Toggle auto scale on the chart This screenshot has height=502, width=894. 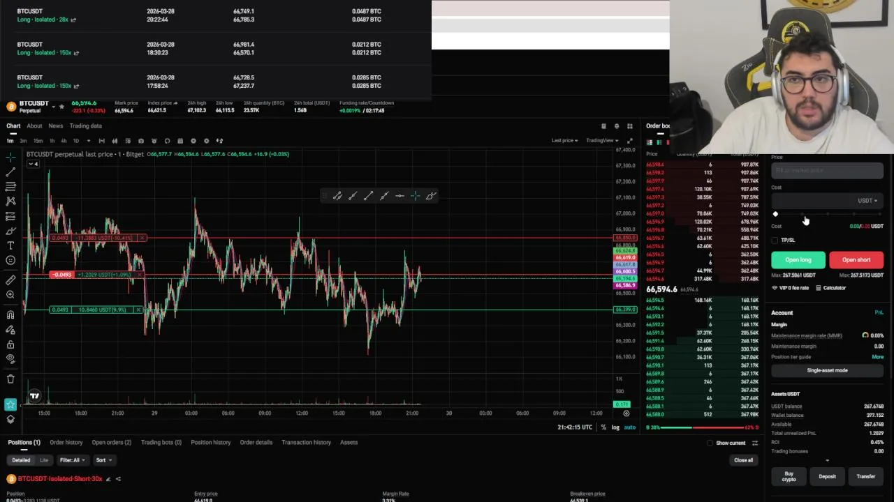point(629,427)
